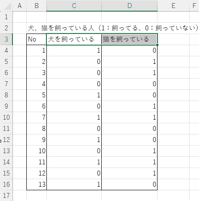Click the cat column cell in row 13

[x=129, y=151]
